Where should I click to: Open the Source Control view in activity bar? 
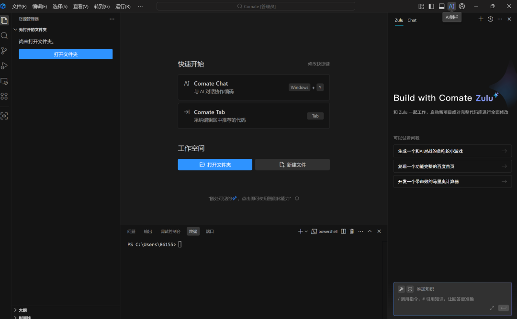[4, 51]
